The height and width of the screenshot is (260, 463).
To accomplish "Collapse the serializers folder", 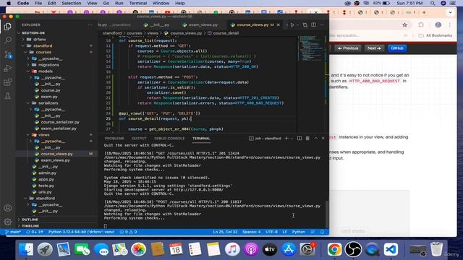I will [x=48, y=103].
